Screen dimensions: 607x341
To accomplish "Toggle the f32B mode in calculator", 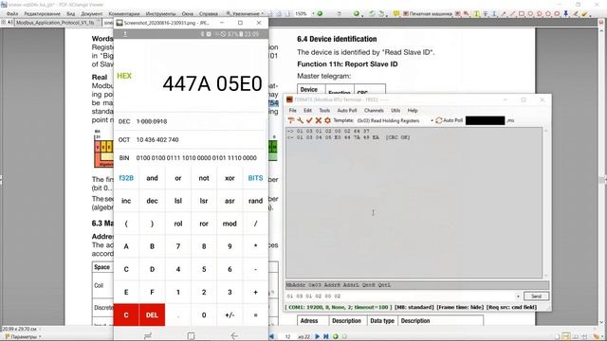I will tap(126, 178).
